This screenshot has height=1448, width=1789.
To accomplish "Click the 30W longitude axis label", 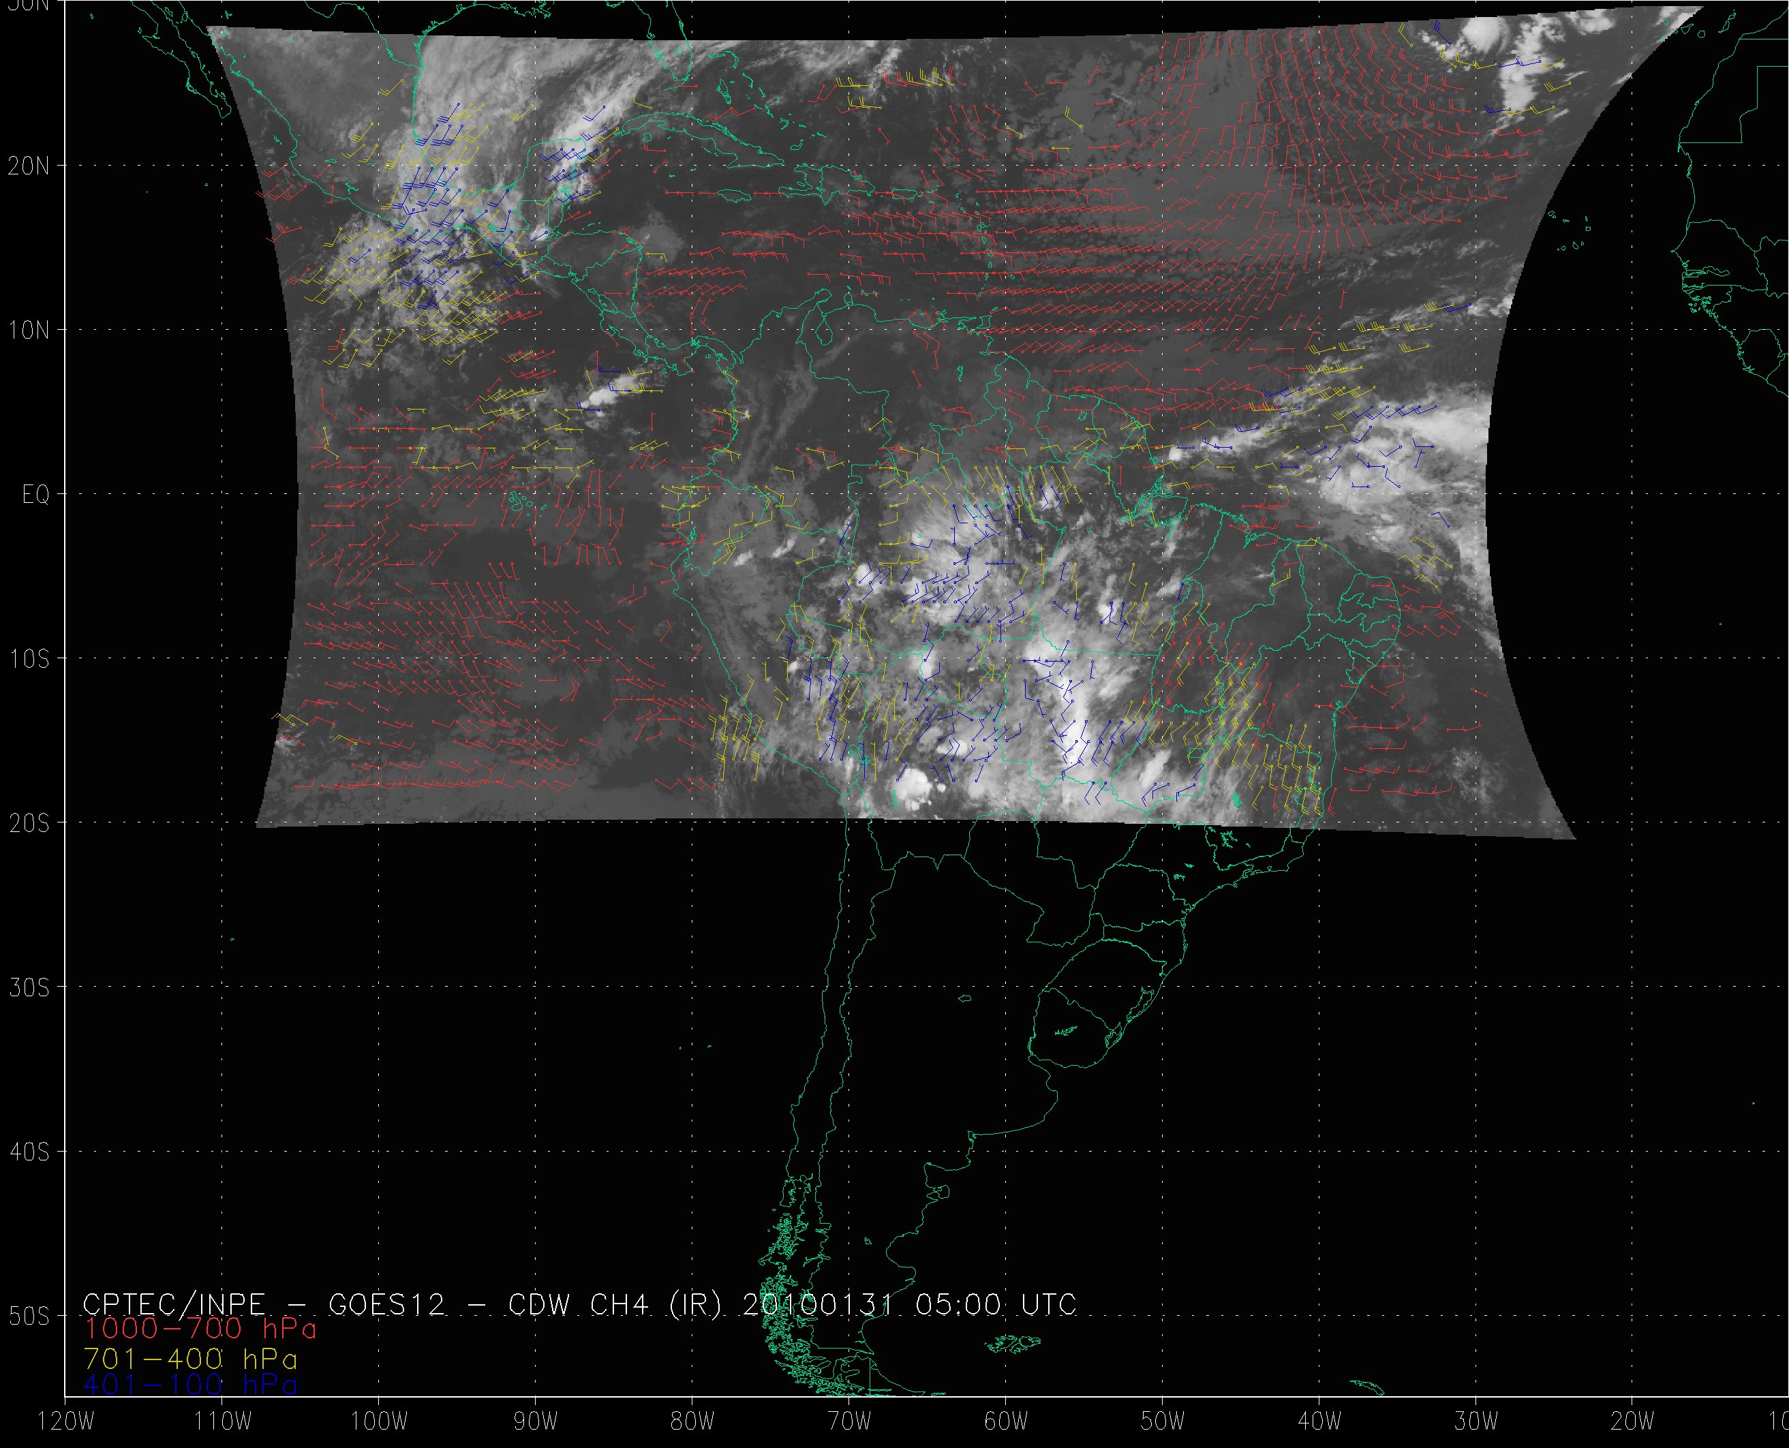I will tap(1475, 1422).
